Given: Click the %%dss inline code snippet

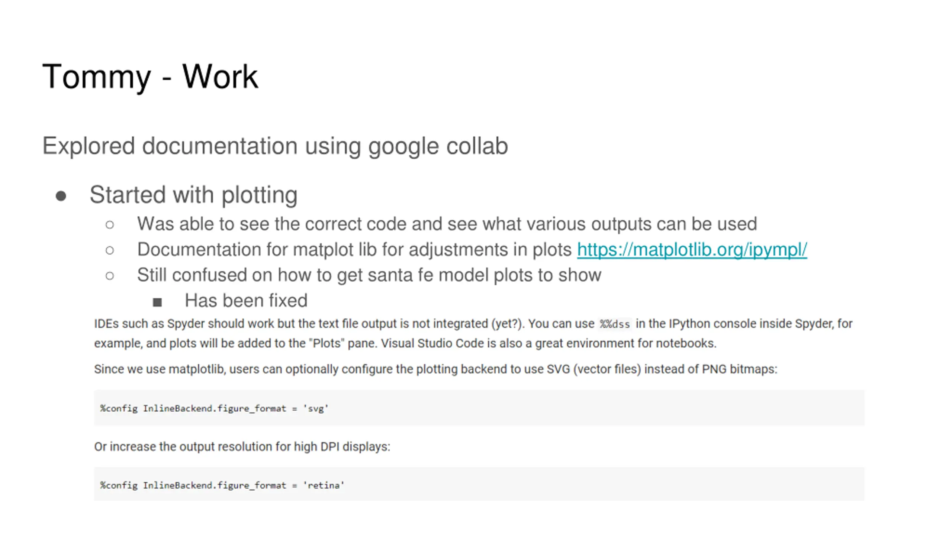Looking at the screenshot, I should coord(615,324).
